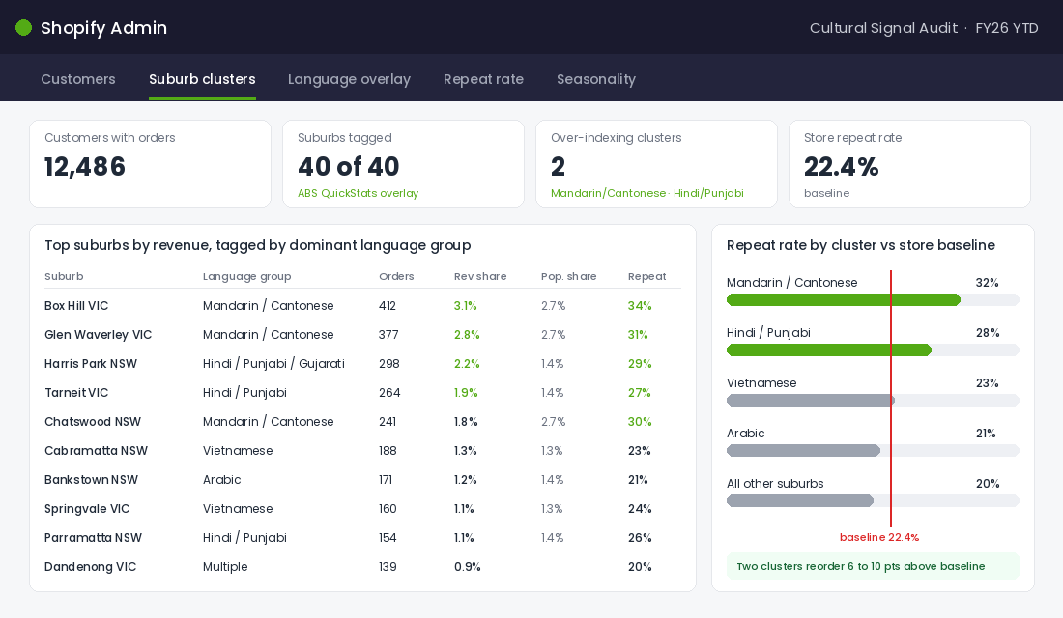Click the Two clusters reorder above baseline note
The width and height of the screenshot is (1063, 618).
(x=874, y=567)
